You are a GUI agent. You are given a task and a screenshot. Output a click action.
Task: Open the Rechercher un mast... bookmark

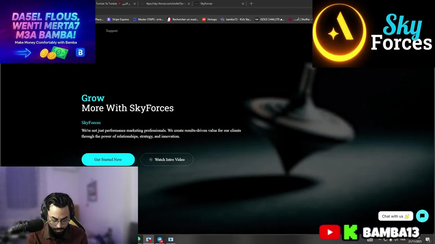182,19
